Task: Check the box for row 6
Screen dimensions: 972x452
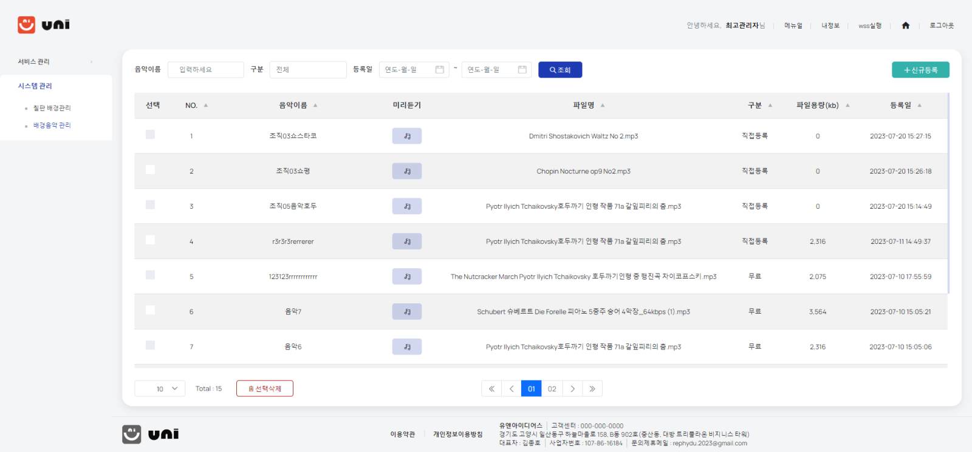Action: [150, 311]
